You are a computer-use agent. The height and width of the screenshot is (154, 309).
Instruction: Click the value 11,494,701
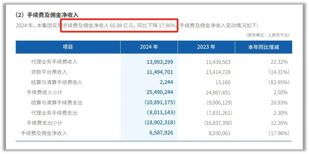(160, 72)
